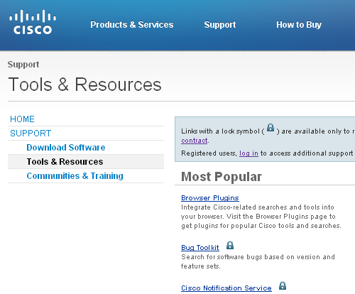Click the Most Popular heading
Screen dimensions: 355x294
(x=222, y=177)
